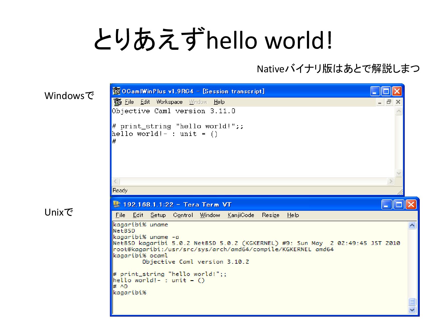Close the OCamlWinPlus window

coord(397,91)
